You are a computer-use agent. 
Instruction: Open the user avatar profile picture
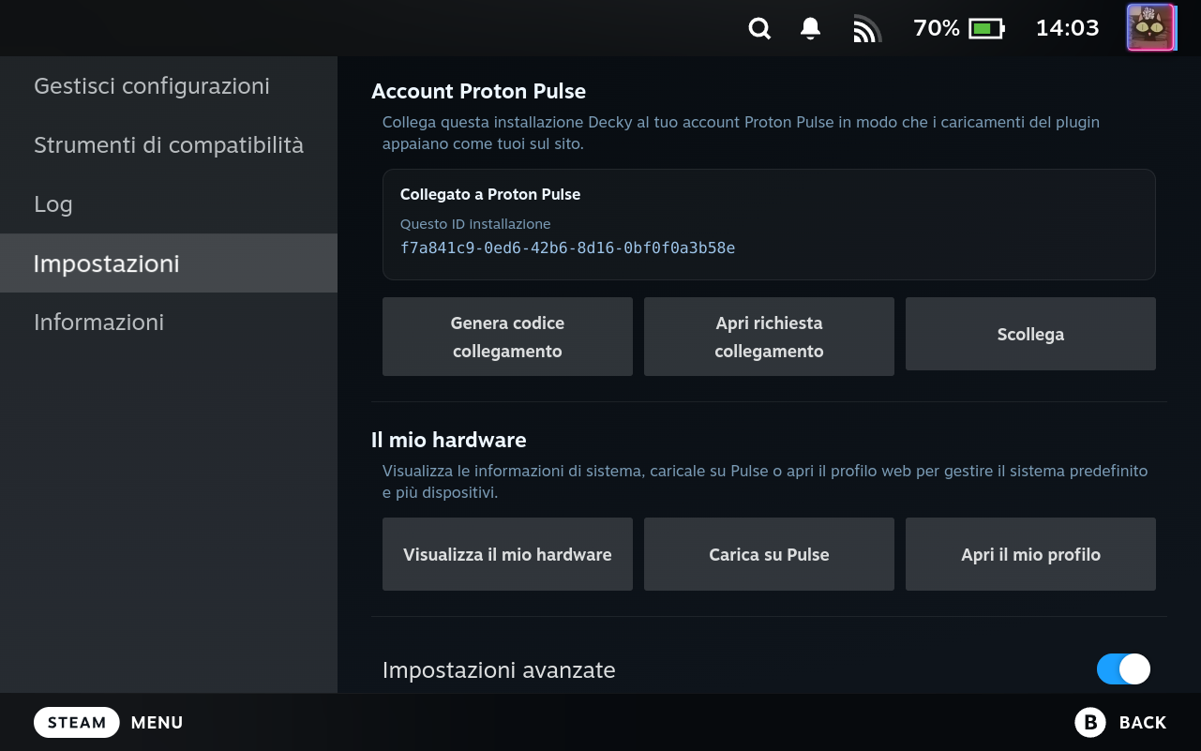click(1150, 28)
